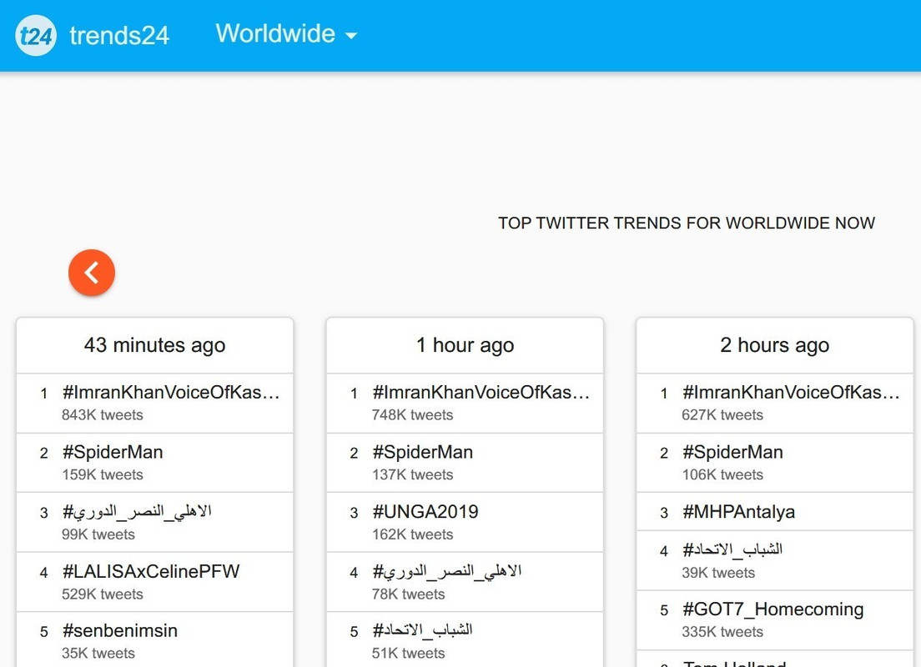Image resolution: width=921 pixels, height=667 pixels.
Task: Click the 51K tweets count
Action: click(x=409, y=653)
